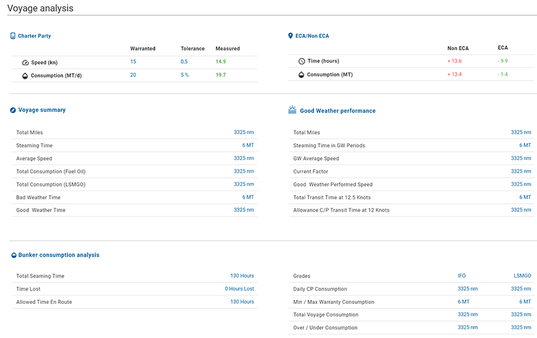Image resolution: width=537 pixels, height=338 pixels.
Task: Click the Good Weather performance sun icon
Action: click(x=292, y=110)
